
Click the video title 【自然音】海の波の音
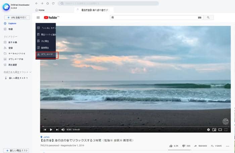click(x=87, y=141)
